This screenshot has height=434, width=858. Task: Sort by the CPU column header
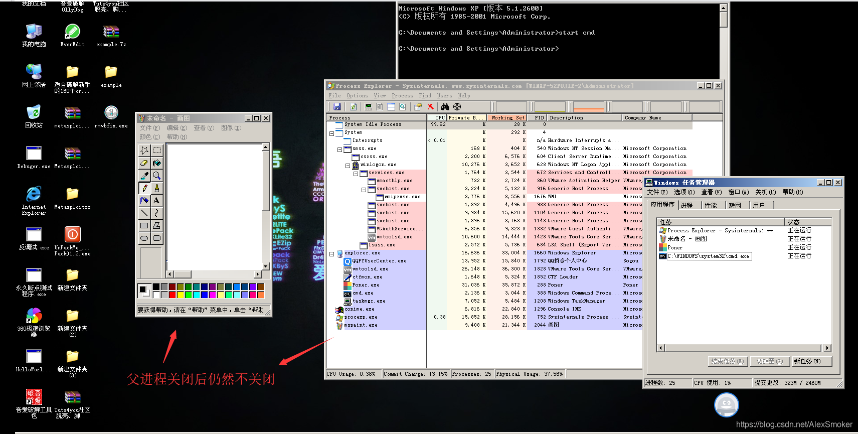click(437, 117)
